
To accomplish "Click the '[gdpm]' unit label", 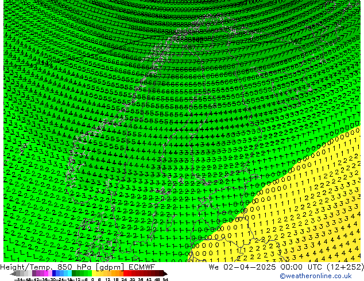I will point(111,267).
